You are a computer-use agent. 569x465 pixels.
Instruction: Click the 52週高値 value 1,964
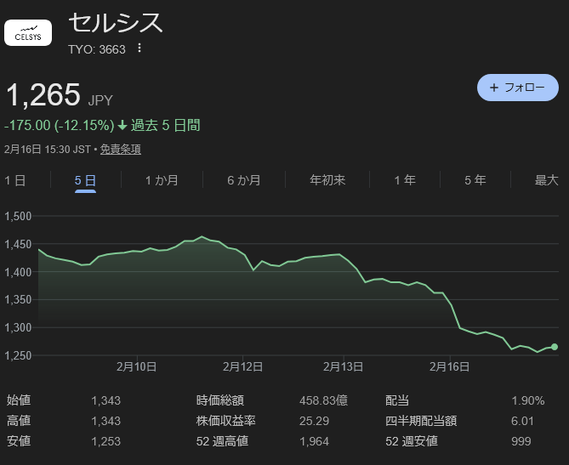coord(314,441)
